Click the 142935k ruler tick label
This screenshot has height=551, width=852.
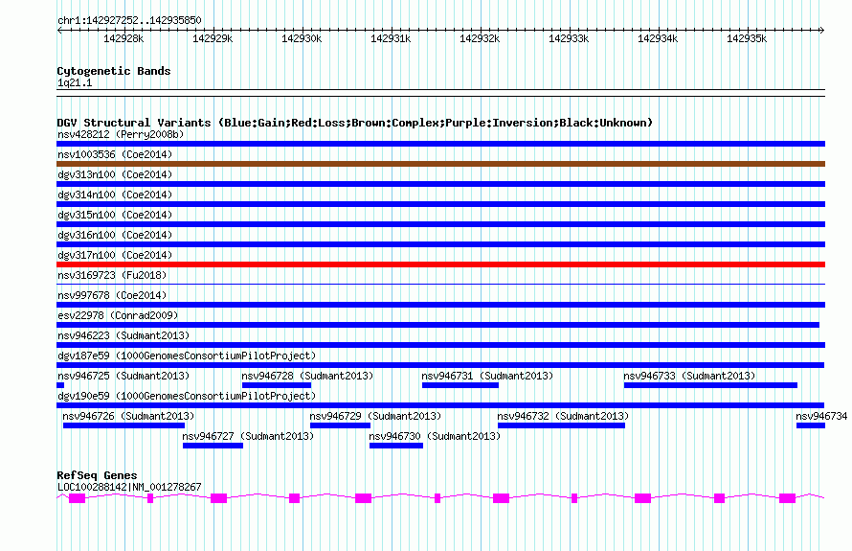click(x=747, y=38)
